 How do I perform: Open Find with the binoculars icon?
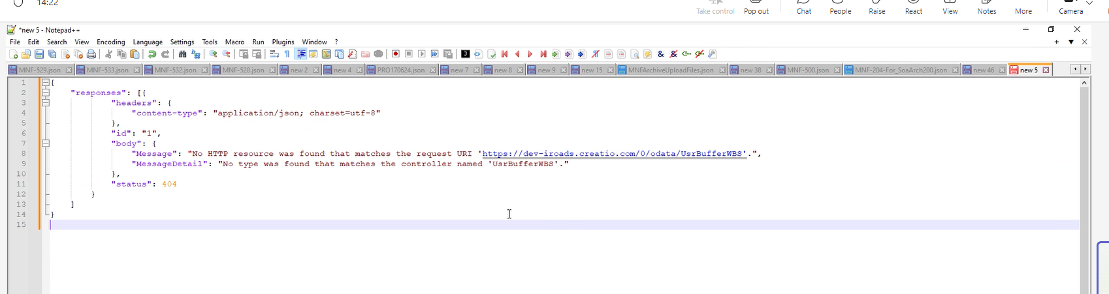click(182, 54)
